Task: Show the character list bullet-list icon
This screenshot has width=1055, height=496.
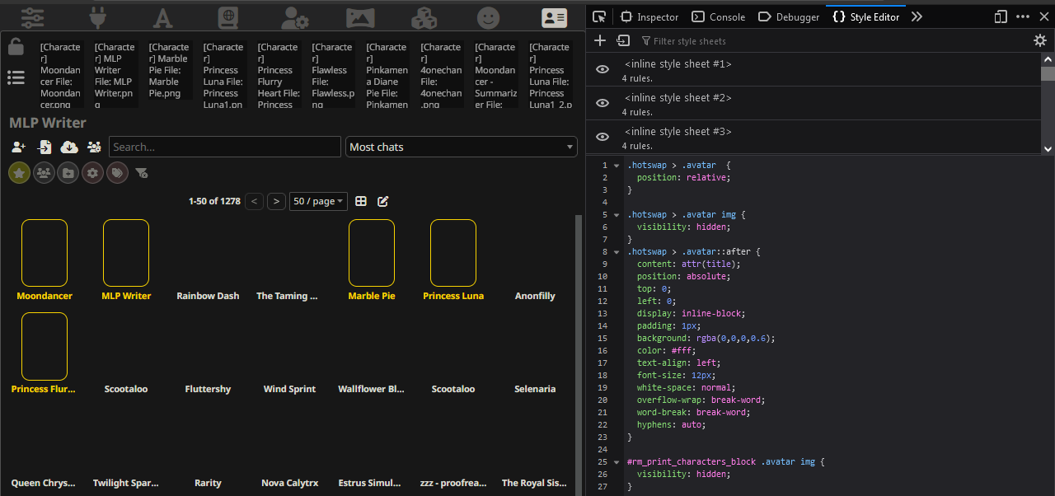Action: (x=16, y=77)
